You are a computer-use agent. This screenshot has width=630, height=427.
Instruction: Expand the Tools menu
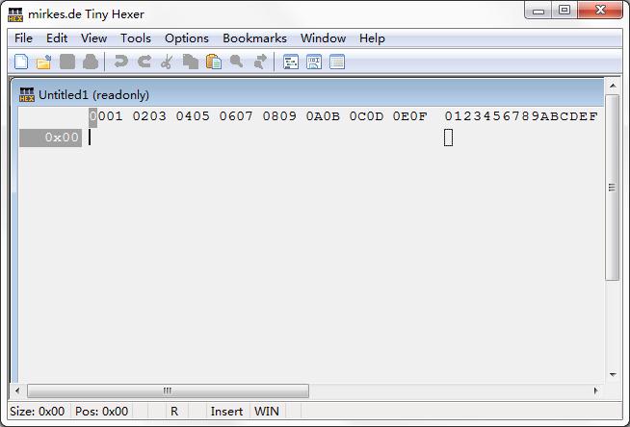click(x=135, y=38)
